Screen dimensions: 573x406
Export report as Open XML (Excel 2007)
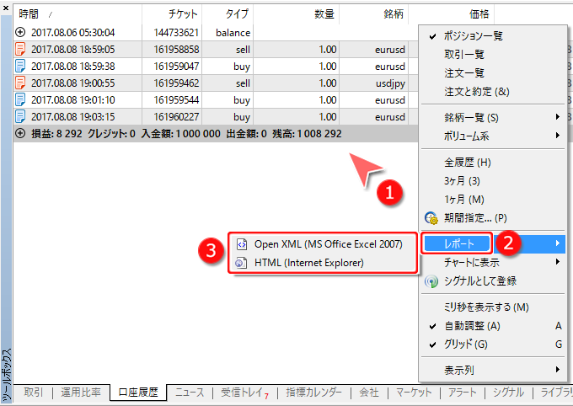coord(323,244)
